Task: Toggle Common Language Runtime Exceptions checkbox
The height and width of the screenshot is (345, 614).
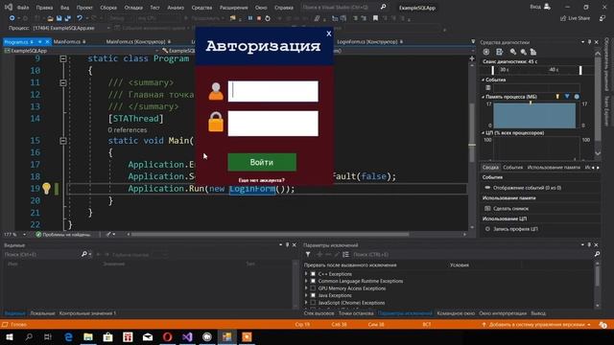Action: click(x=313, y=281)
